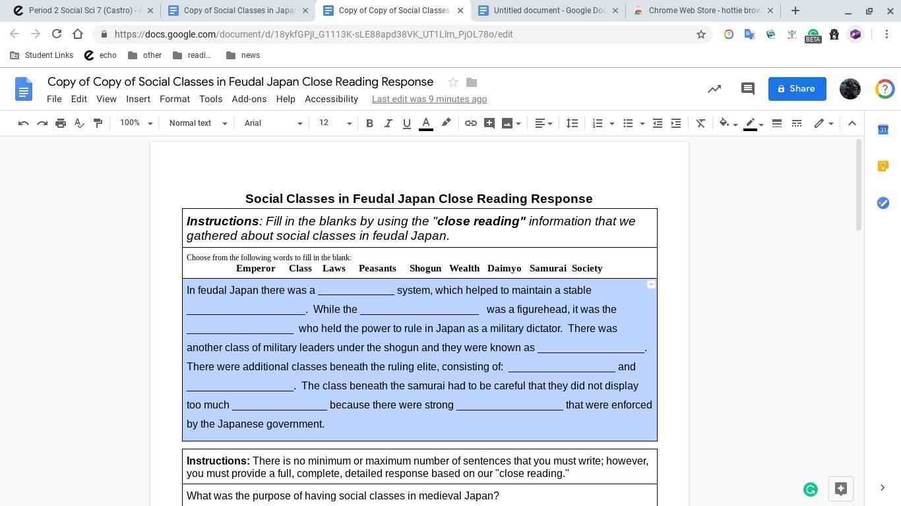Open the Google account avatar
901x506 pixels.
850,89
